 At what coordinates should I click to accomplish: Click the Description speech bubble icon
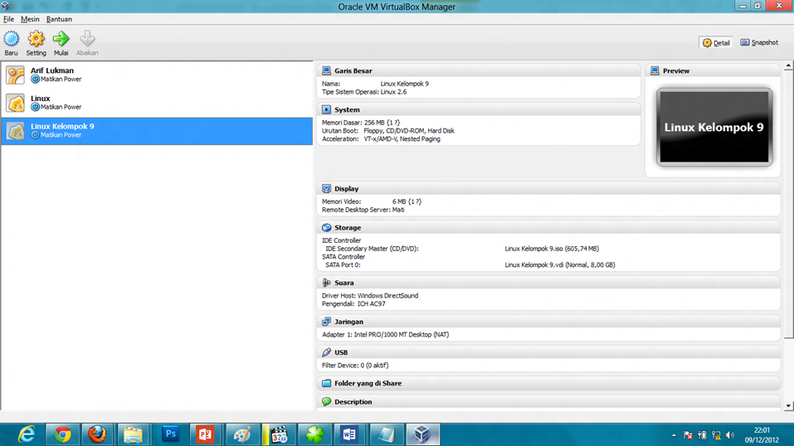(327, 402)
